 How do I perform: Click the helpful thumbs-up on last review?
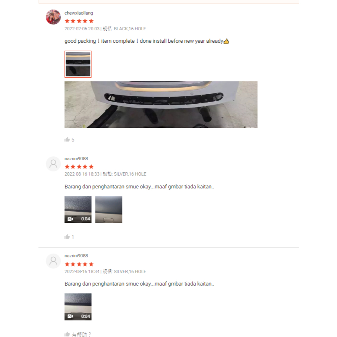[67, 334]
